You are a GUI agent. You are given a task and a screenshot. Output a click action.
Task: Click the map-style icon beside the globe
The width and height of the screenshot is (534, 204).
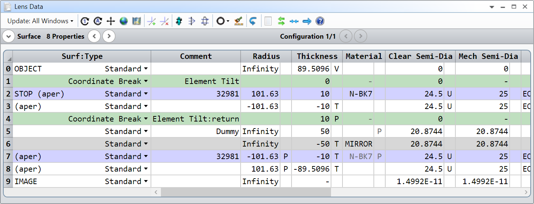click(137, 21)
